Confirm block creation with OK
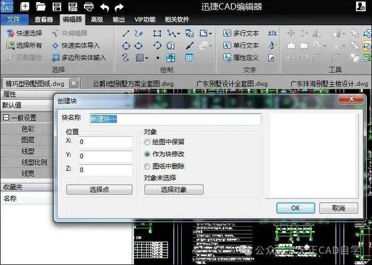This screenshot has height=265, width=372. (x=295, y=208)
